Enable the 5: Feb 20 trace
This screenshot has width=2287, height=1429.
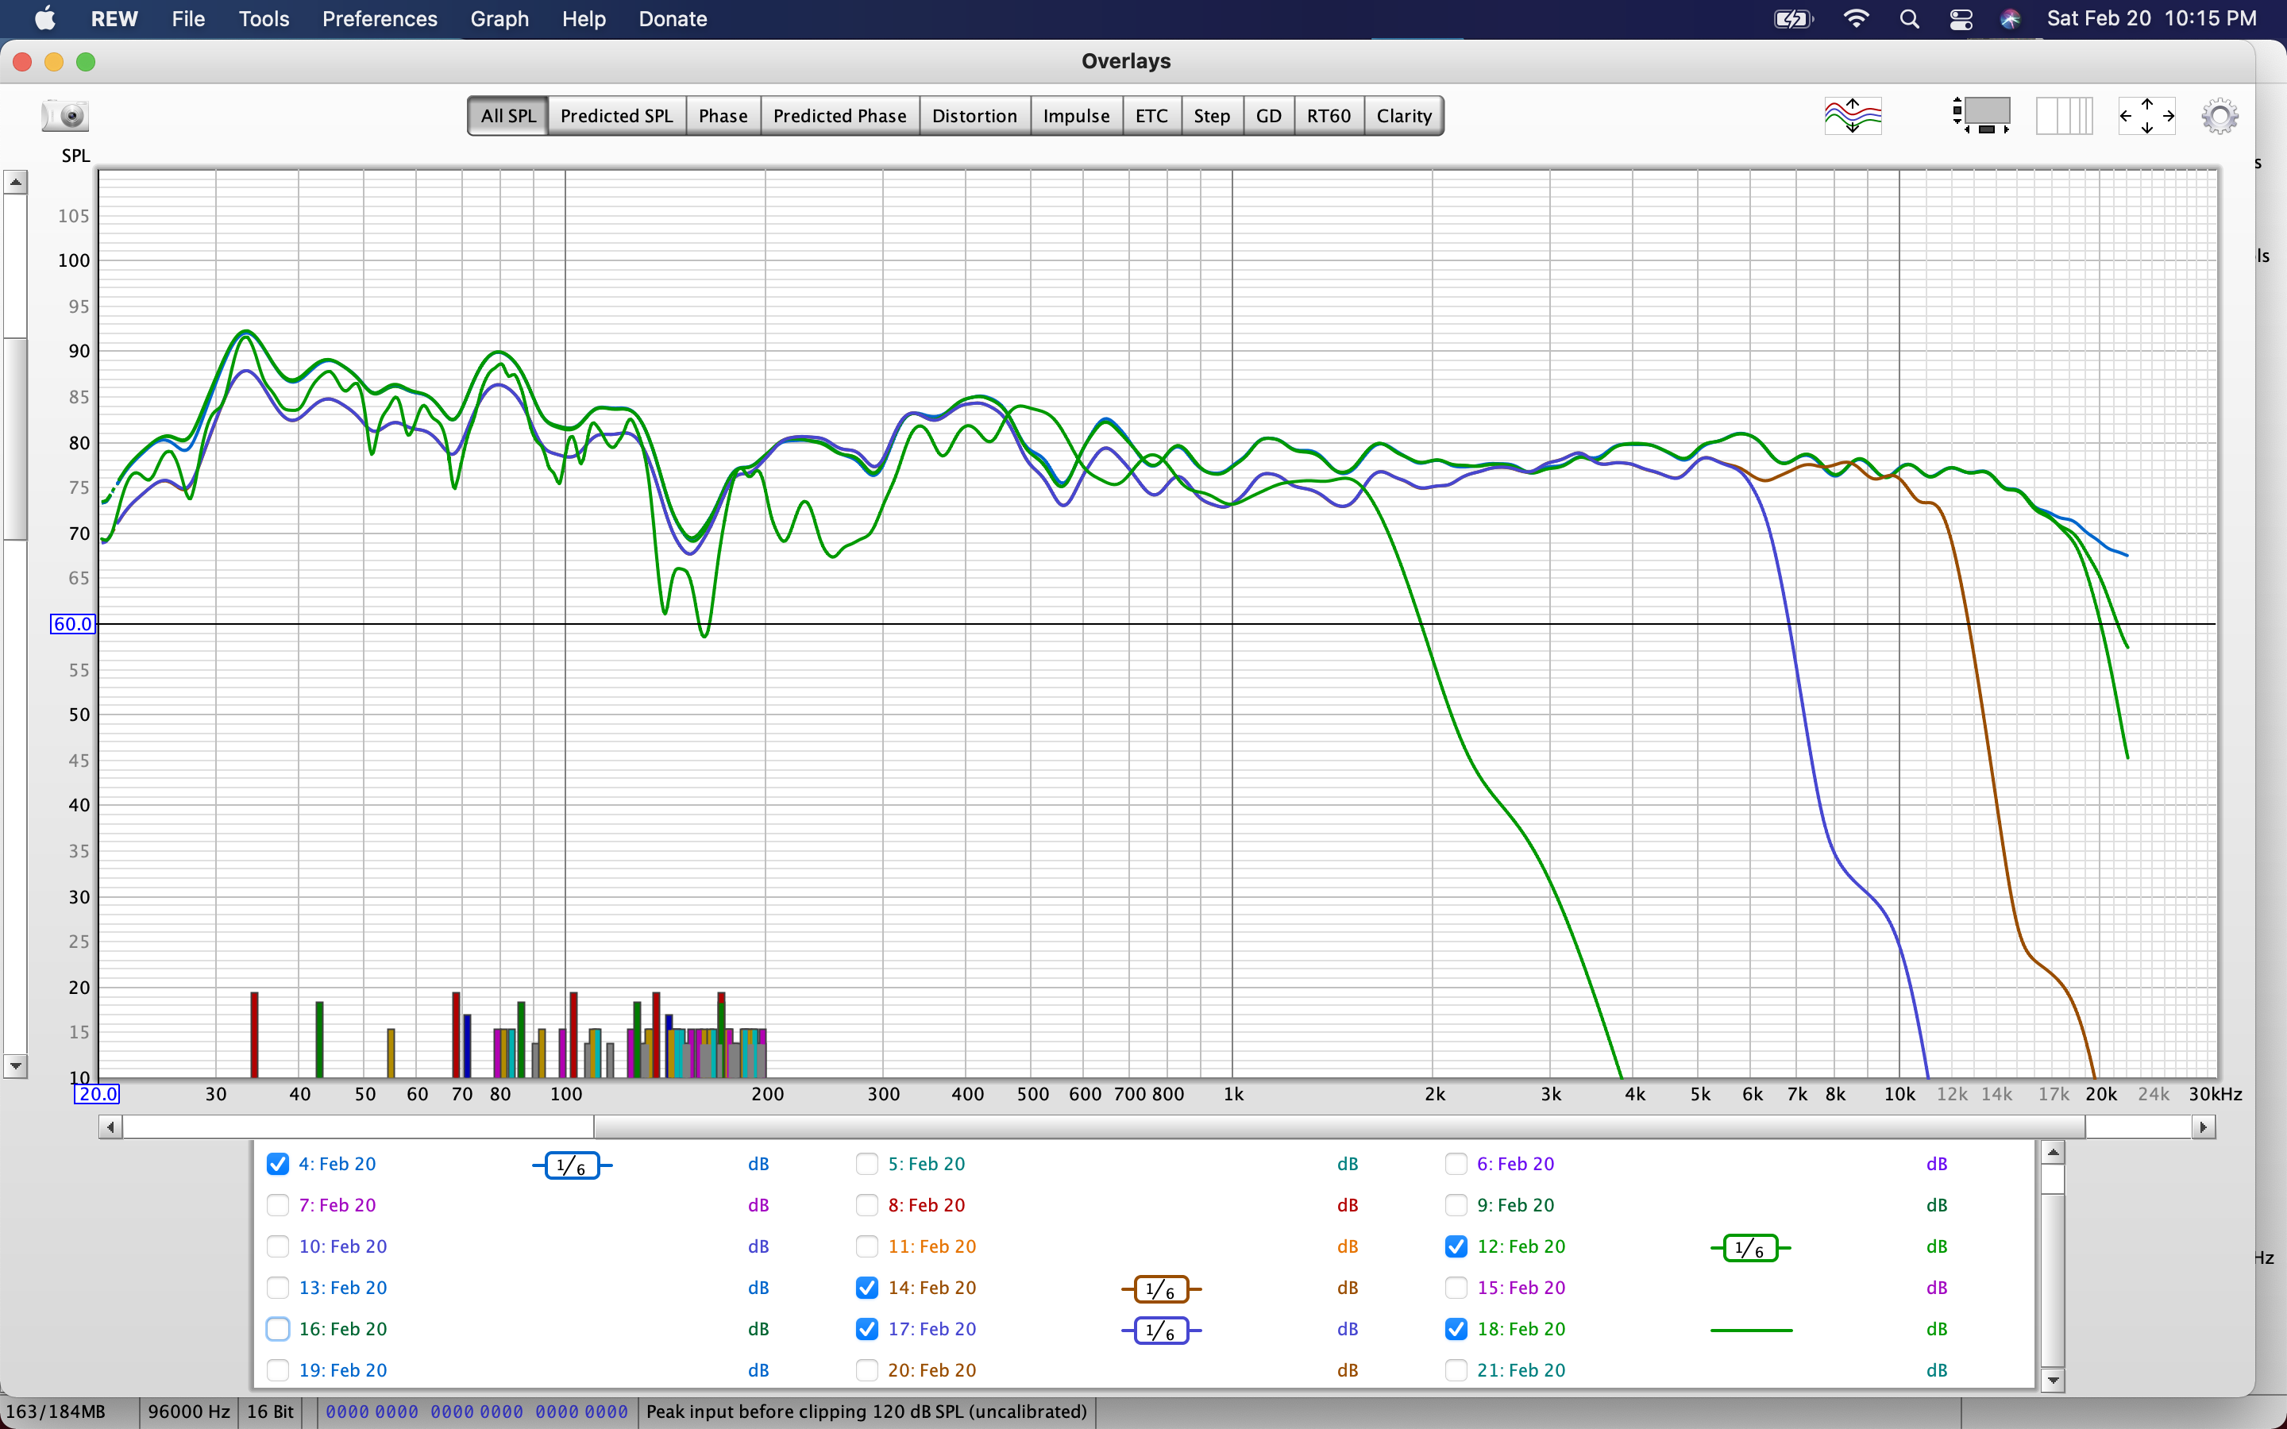(866, 1163)
